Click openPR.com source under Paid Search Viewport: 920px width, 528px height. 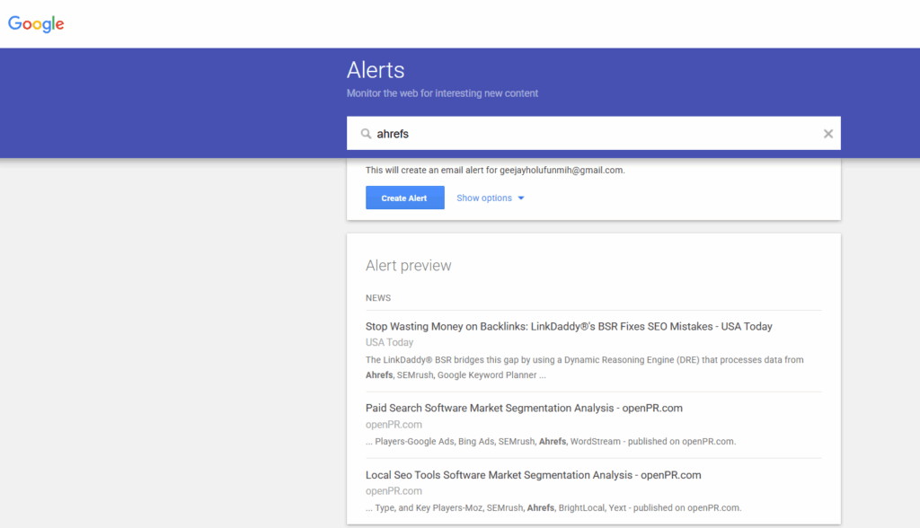[394, 425]
